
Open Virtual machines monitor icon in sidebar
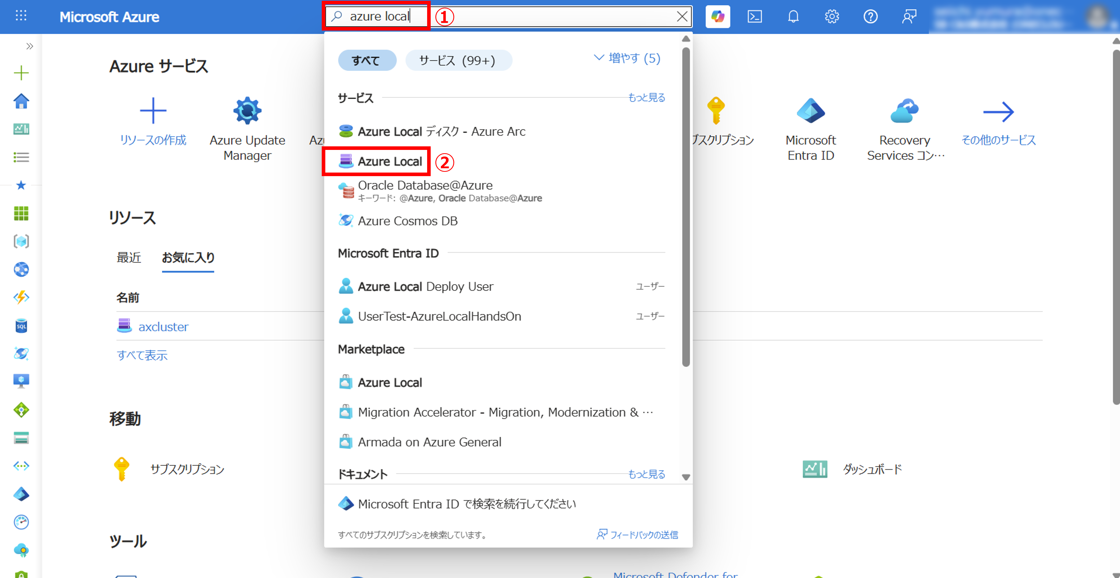21,381
